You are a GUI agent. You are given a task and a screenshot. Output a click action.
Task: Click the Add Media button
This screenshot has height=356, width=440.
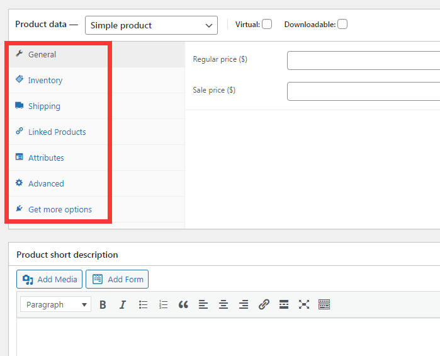tap(49, 279)
